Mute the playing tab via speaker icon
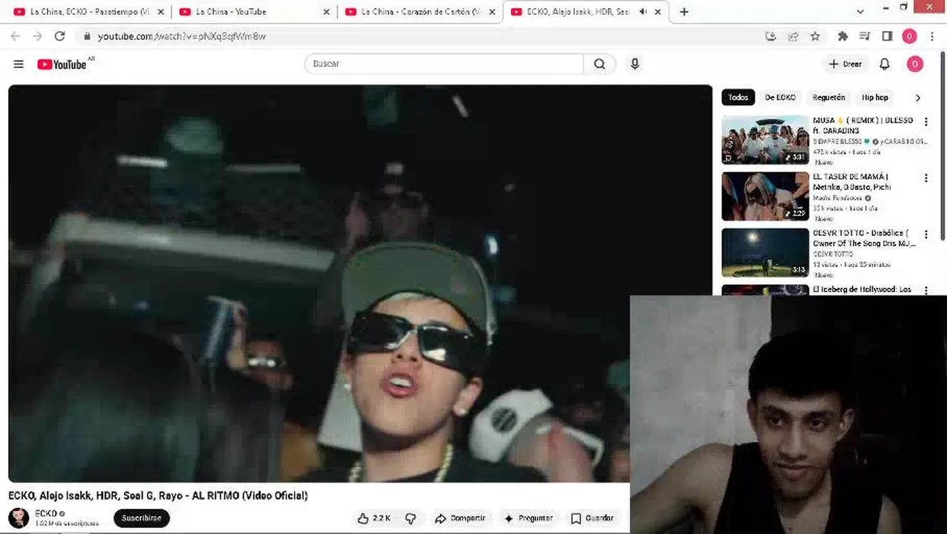 pyautogui.click(x=643, y=12)
